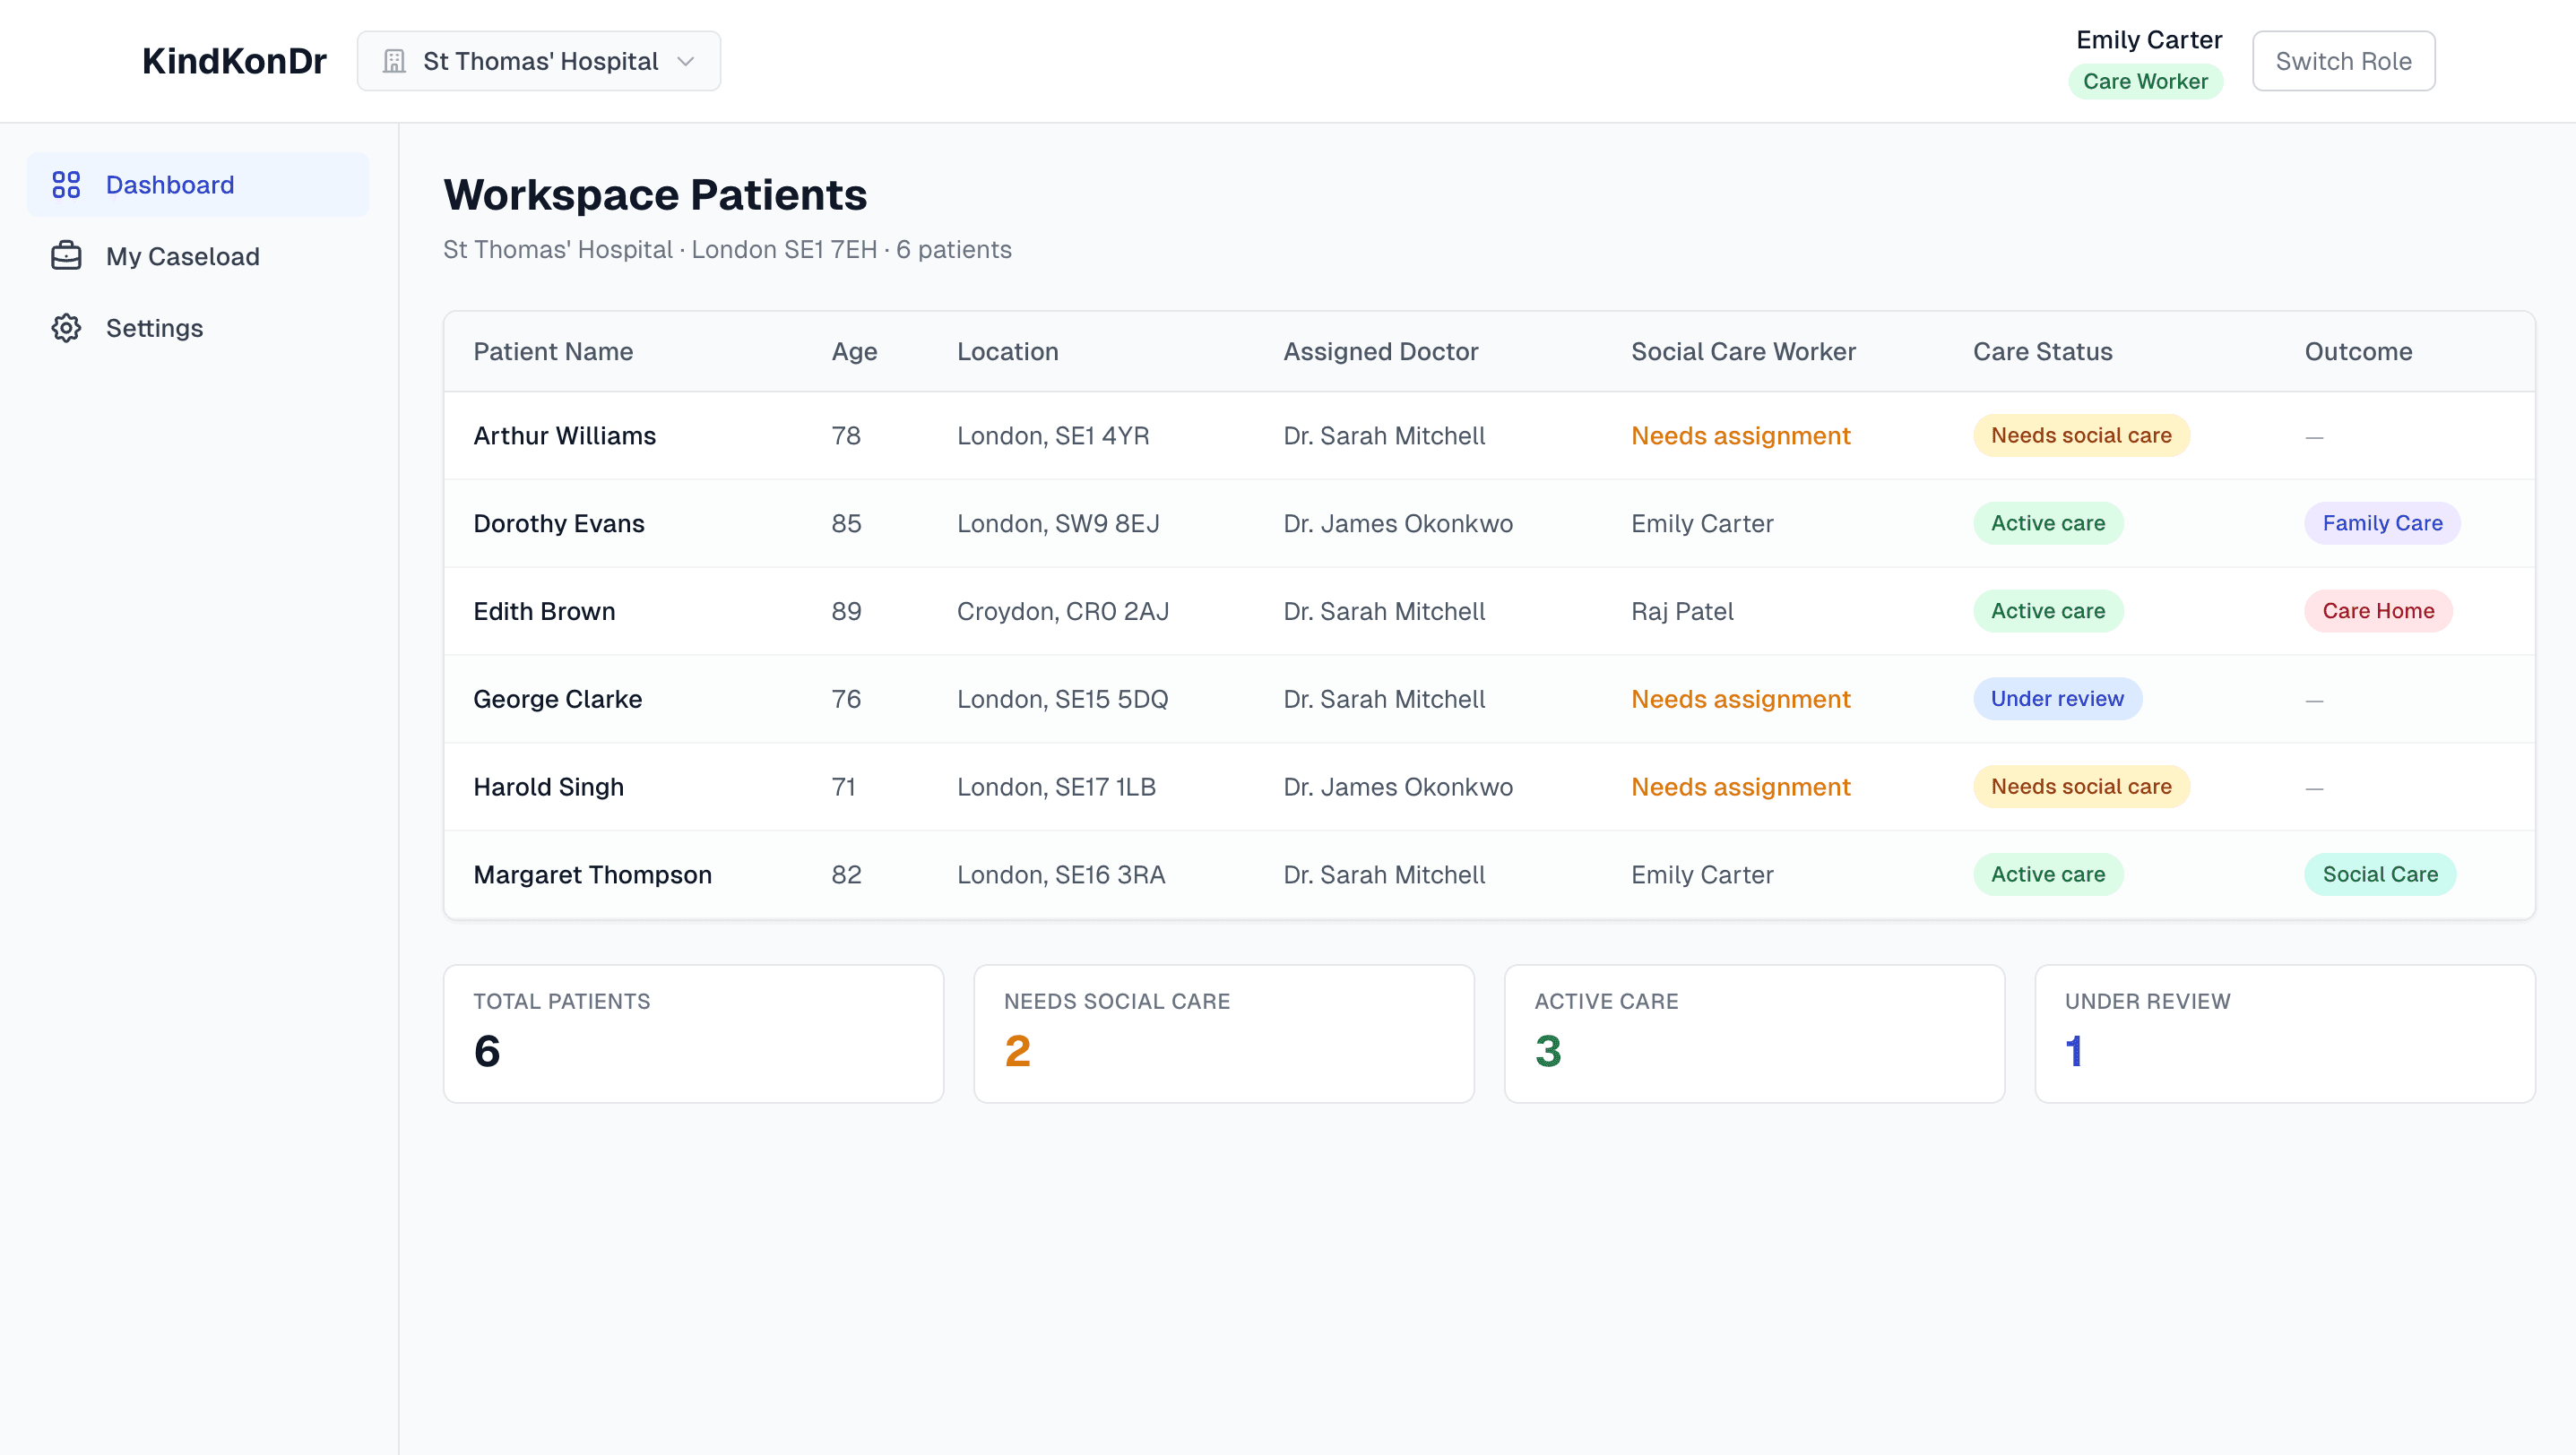Click the Care Worker role badge

click(2145, 82)
